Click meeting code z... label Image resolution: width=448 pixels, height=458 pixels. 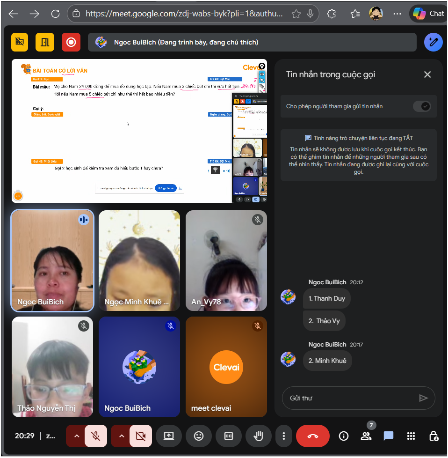point(51,436)
